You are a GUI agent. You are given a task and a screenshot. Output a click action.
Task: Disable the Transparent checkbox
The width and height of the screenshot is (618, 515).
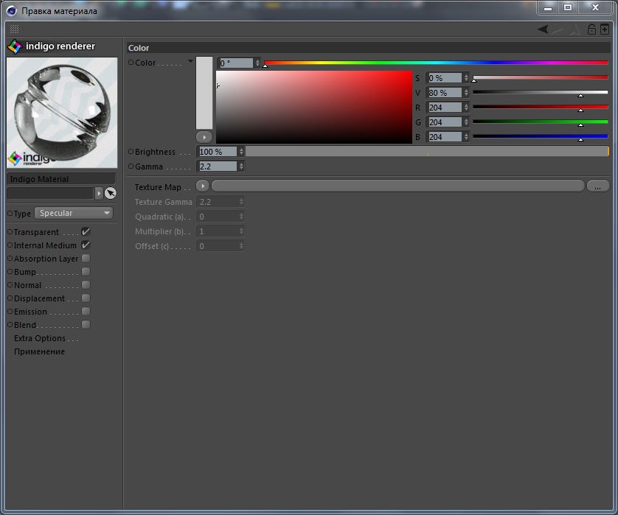[86, 232]
